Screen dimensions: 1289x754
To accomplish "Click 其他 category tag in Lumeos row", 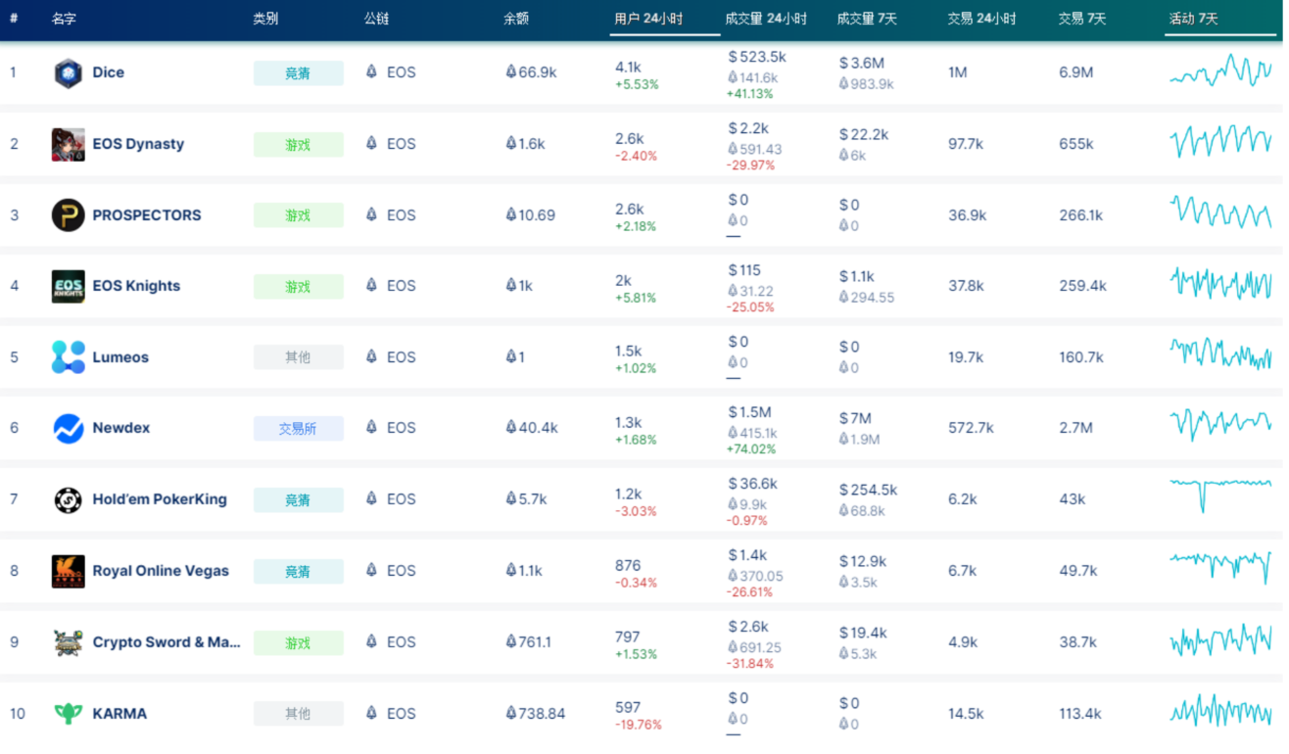I will tap(299, 357).
